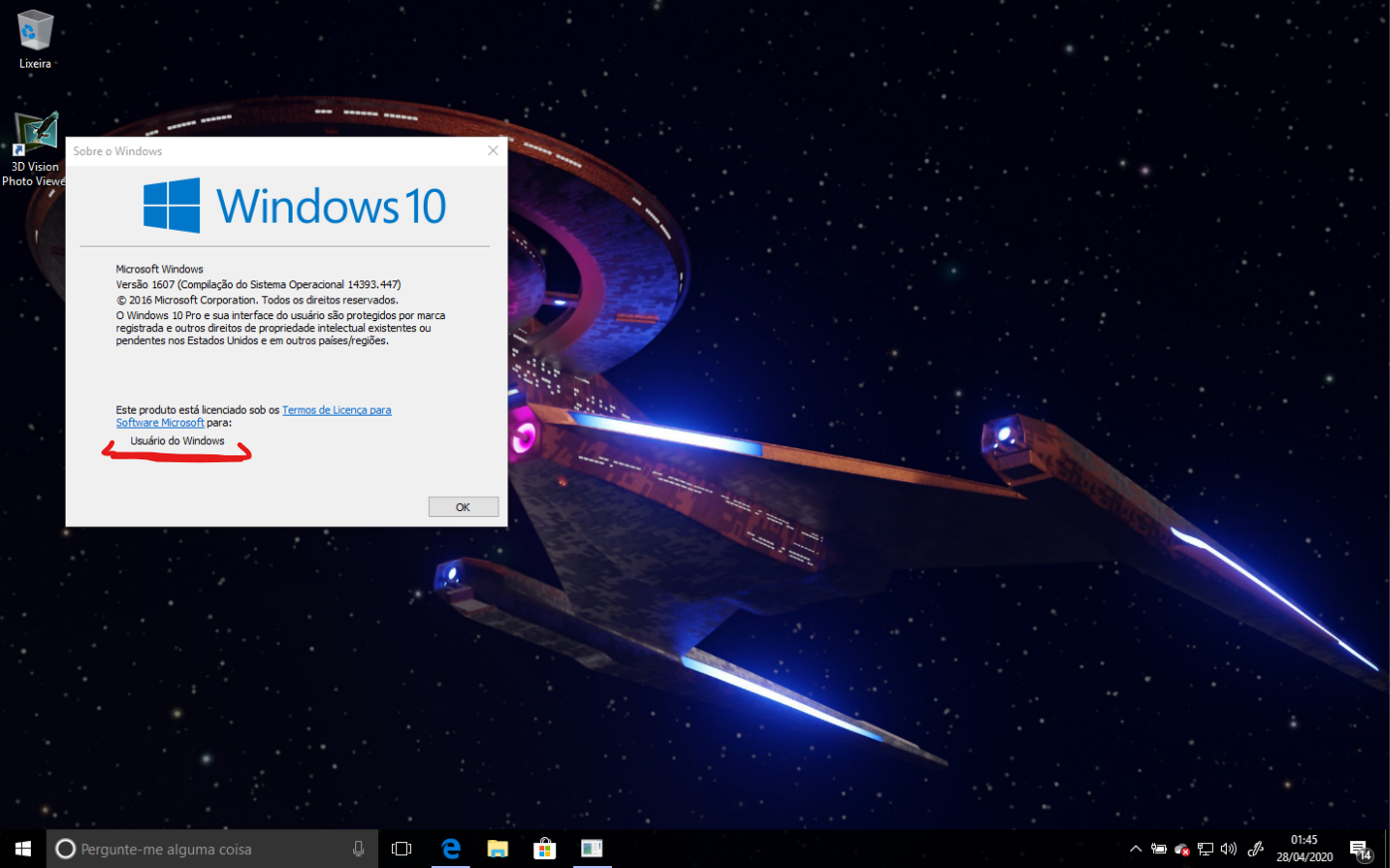This screenshot has width=1390, height=868.
Task: Open the 'Termos de Licença para Software Microsoft' link
Action: 254,416
